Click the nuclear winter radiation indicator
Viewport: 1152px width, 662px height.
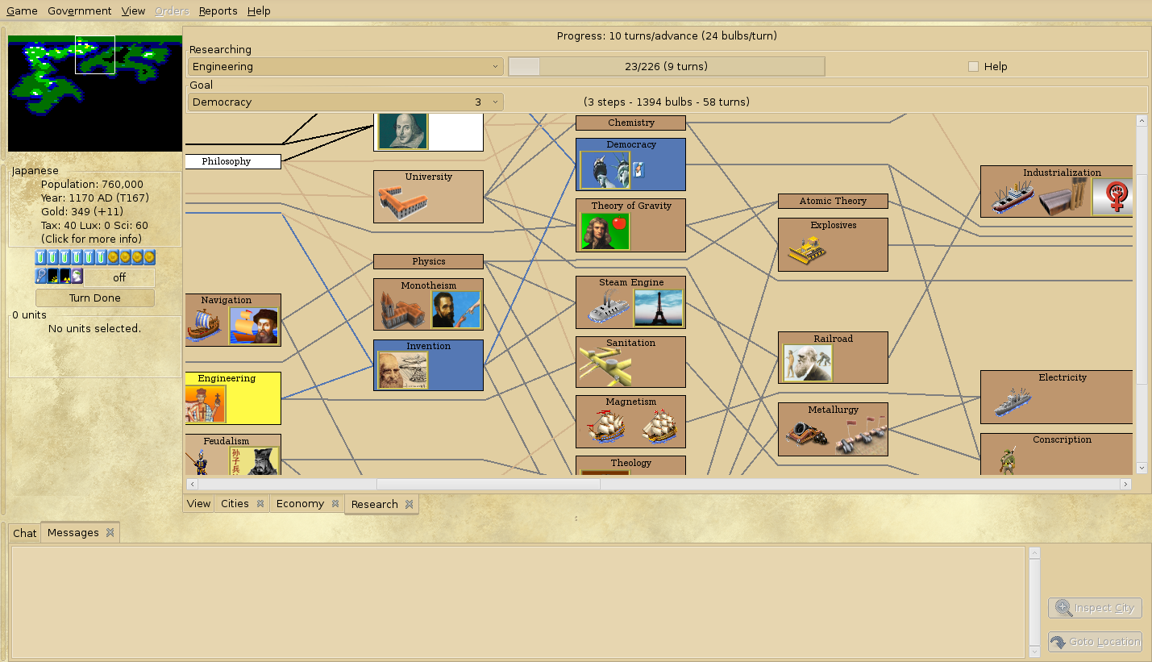coord(65,277)
